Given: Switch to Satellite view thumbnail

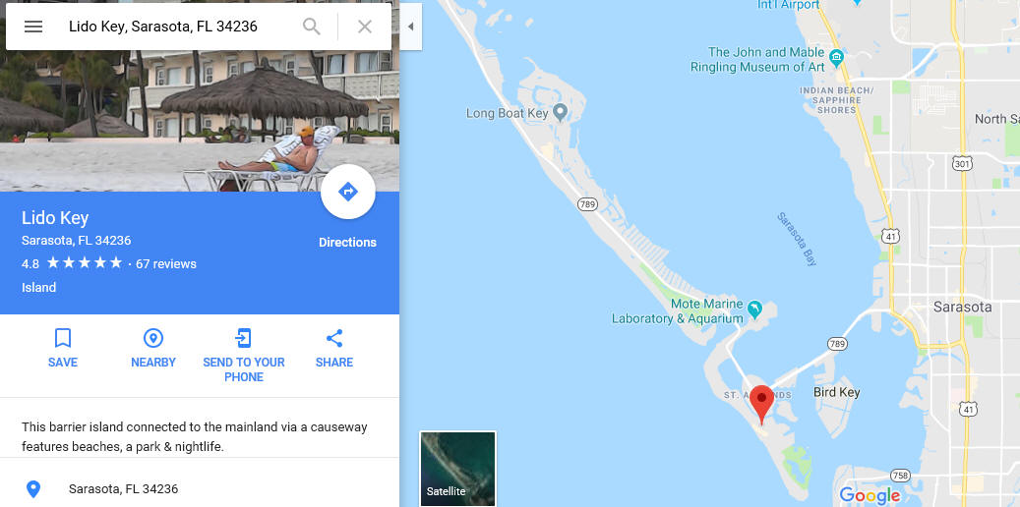Looking at the screenshot, I should coord(458,468).
